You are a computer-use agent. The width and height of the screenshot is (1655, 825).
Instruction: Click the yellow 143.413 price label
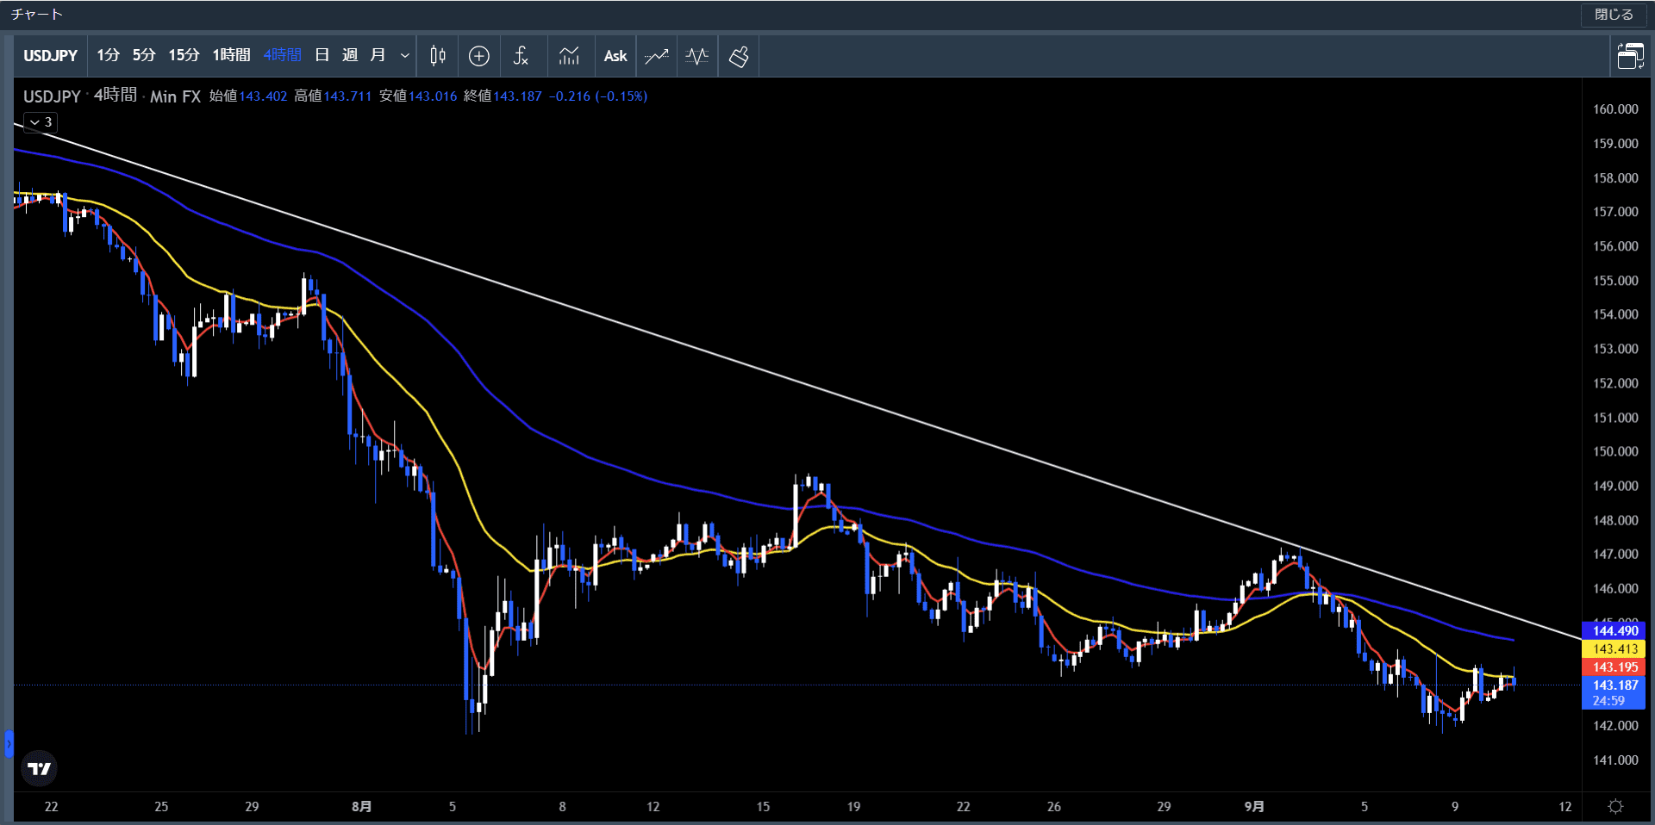tap(1614, 649)
